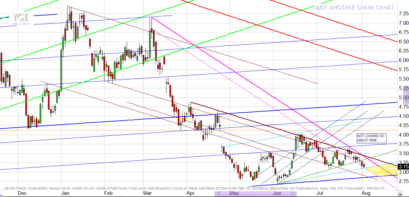Screen dimensions: 409x197
Task: Click the Jan label on the time axis
Action: (65, 193)
